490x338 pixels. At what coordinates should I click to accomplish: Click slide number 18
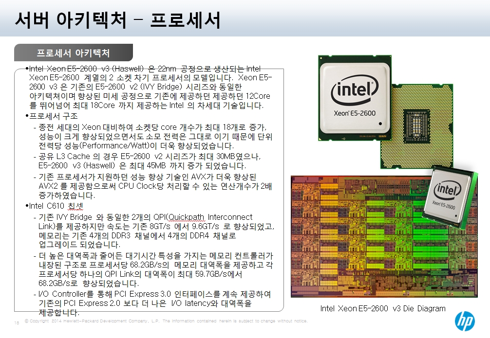(17, 323)
